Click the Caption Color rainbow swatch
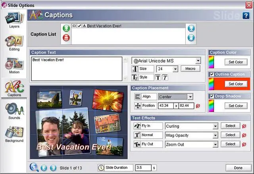Screen dimensions: 254x174 [211, 62]
